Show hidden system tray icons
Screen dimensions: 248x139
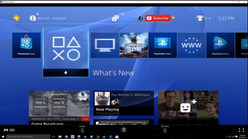point(227,137)
